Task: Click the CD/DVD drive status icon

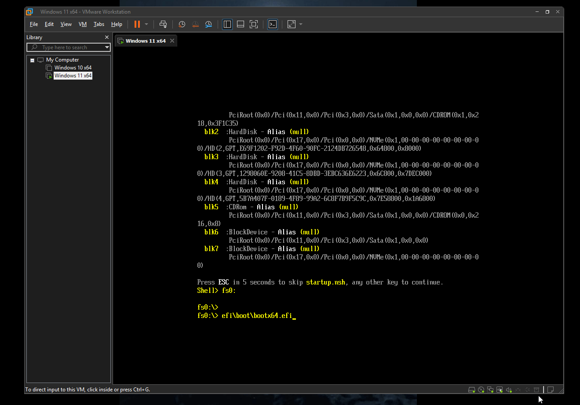Action: 481,390
